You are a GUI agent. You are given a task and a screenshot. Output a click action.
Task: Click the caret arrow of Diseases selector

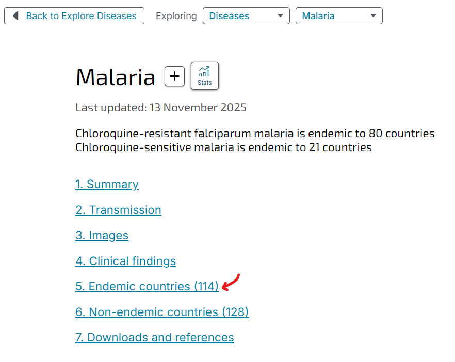pyautogui.click(x=280, y=15)
